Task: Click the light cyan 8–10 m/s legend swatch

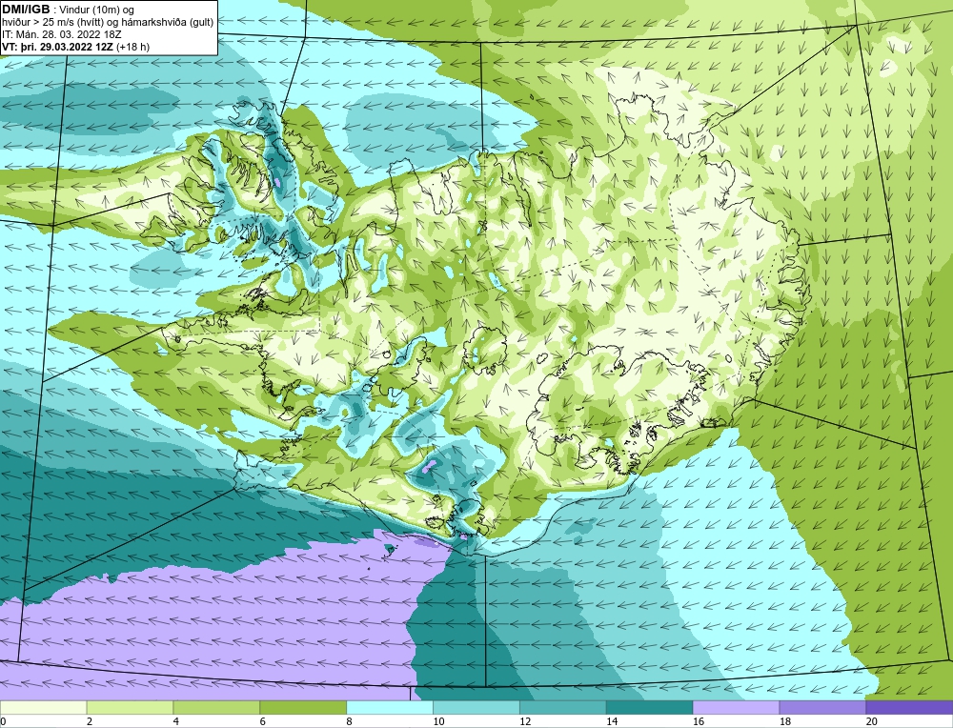Action: tap(390, 707)
